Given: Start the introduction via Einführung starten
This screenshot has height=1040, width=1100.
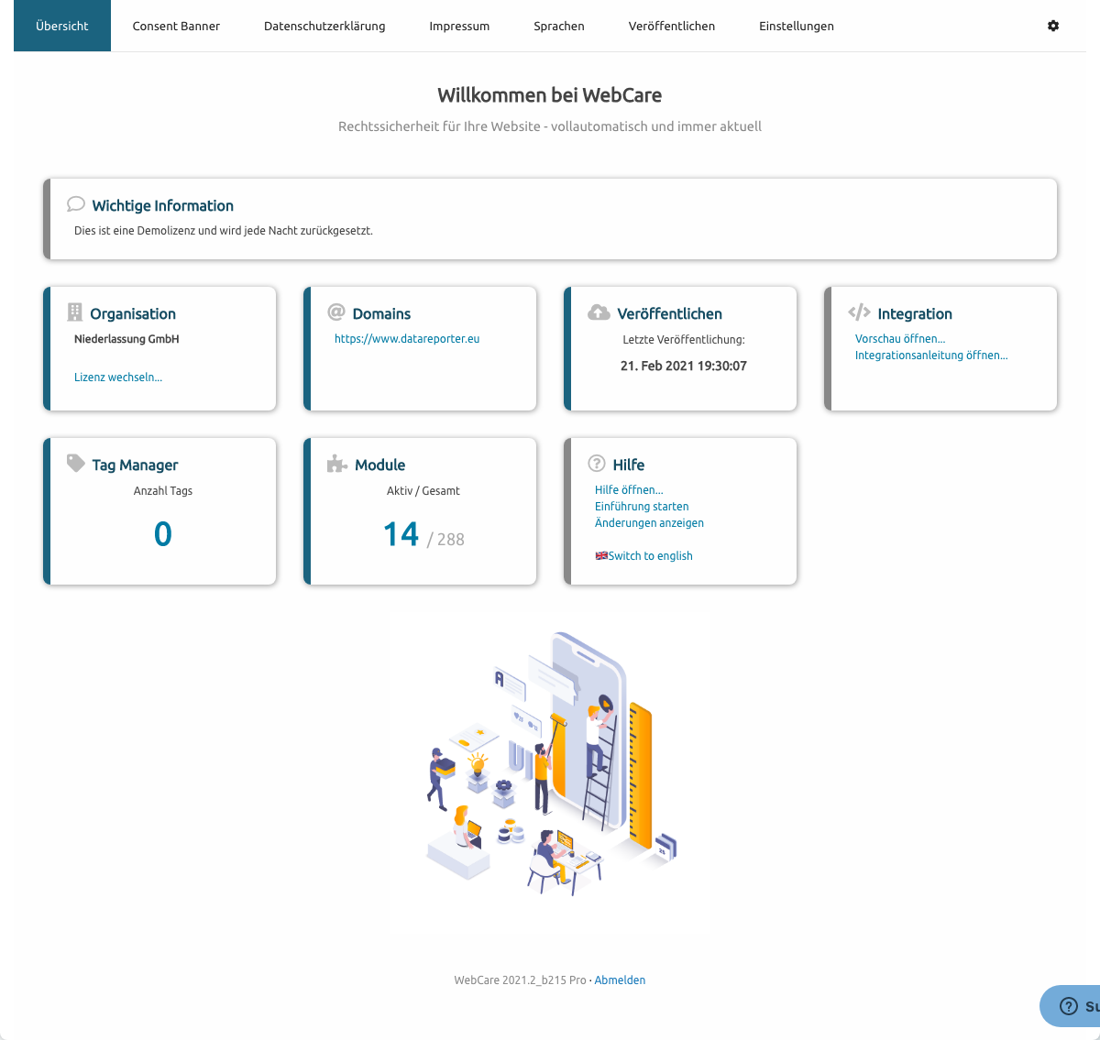Looking at the screenshot, I should click(641, 506).
